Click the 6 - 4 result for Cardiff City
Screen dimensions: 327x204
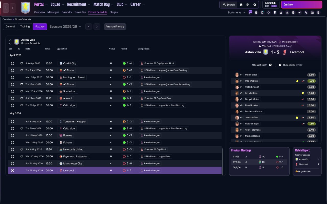(x=127, y=63)
